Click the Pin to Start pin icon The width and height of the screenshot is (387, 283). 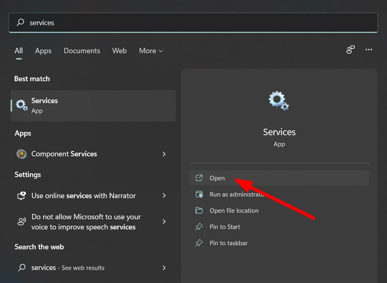click(199, 227)
